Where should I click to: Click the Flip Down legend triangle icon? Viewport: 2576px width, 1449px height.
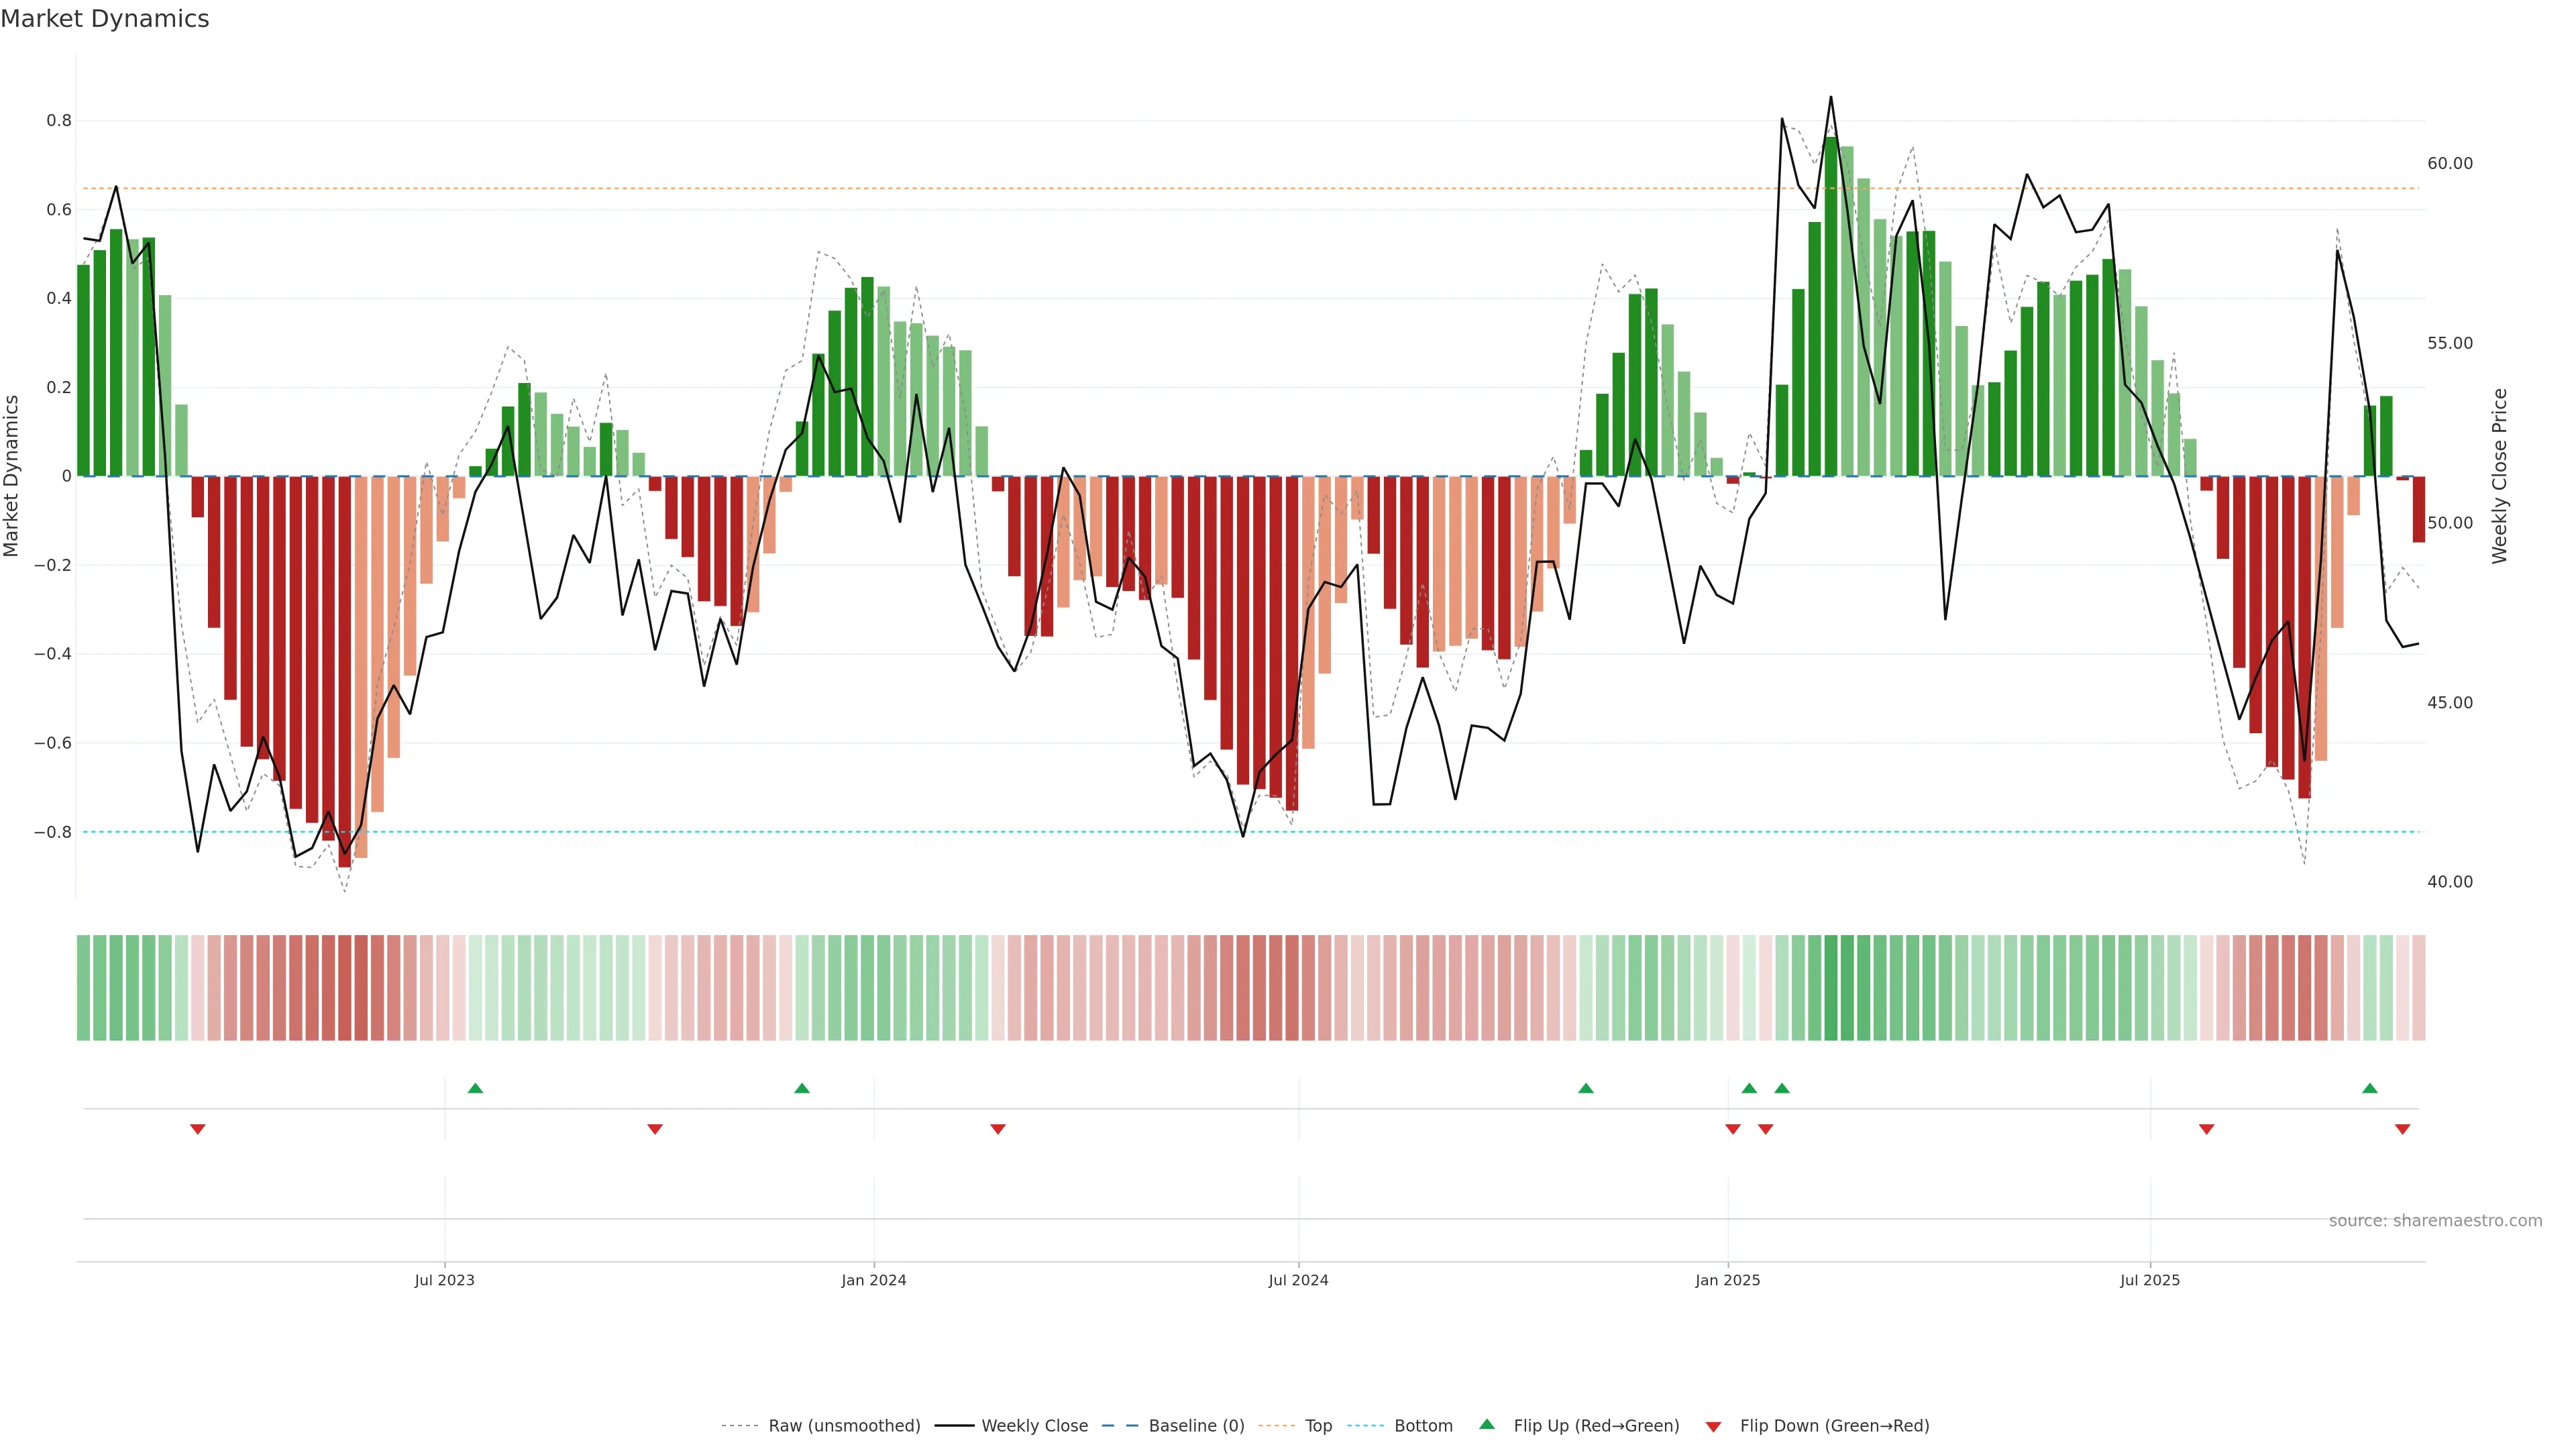click(1713, 1427)
